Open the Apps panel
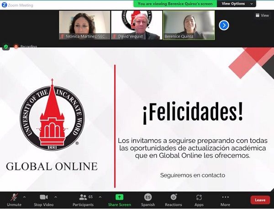This screenshot has width=274, height=209. coord(199,200)
